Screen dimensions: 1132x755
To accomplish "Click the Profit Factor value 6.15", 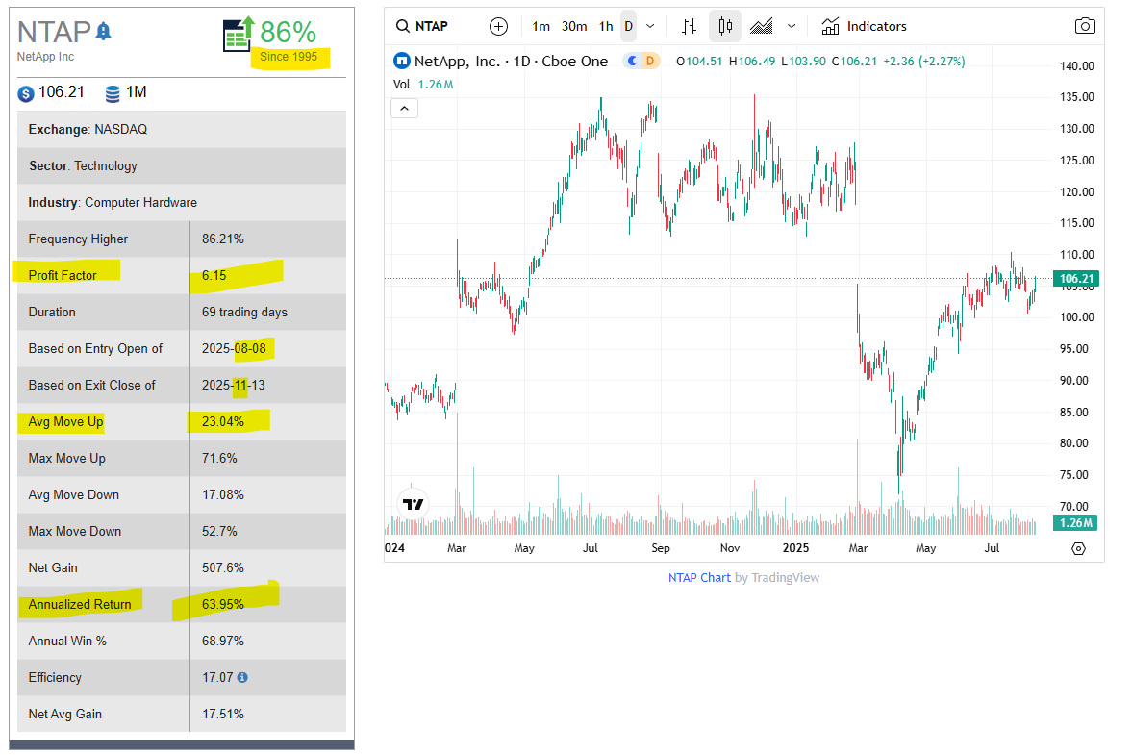I will coord(214,276).
